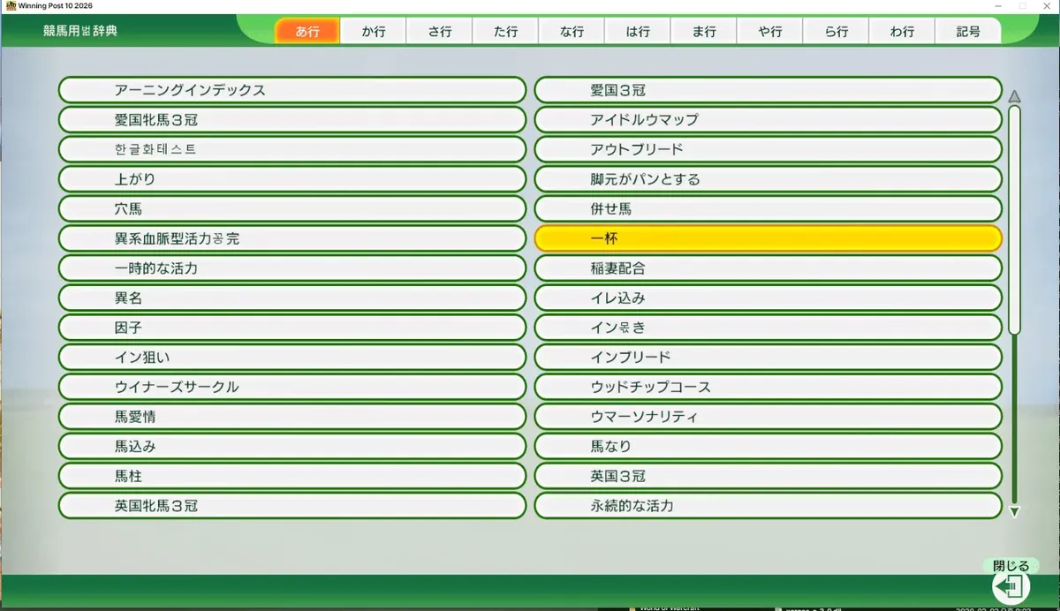Choose the 馬愛情 entry
This screenshot has height=611, width=1060.
click(292, 417)
